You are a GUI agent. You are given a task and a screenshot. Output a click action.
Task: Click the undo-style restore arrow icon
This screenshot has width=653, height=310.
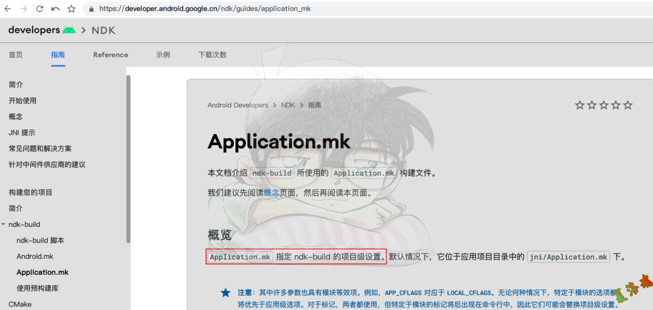coord(55,9)
